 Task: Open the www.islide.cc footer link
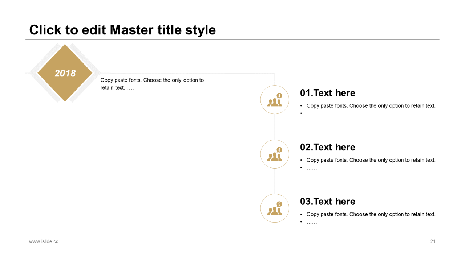pos(44,241)
